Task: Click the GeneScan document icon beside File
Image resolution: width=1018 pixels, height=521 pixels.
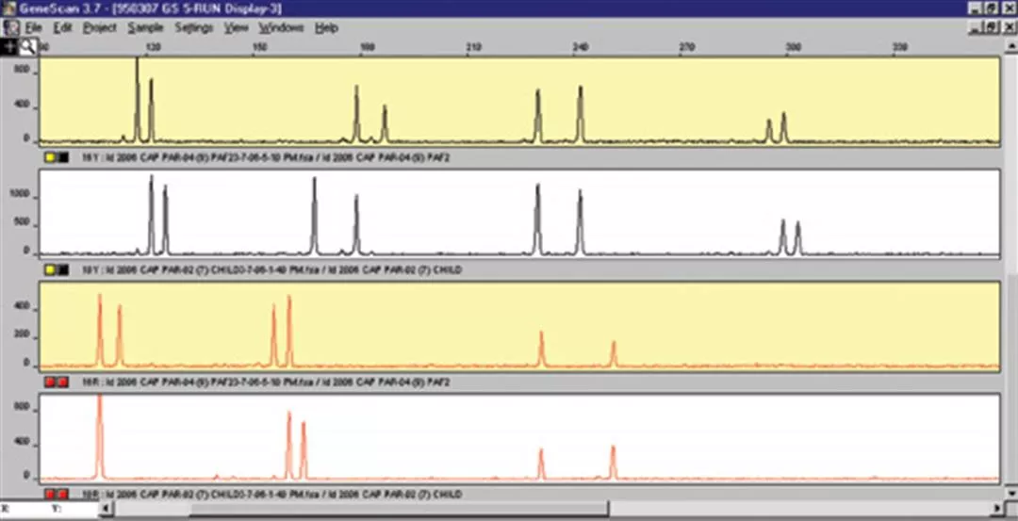Action: (10, 27)
